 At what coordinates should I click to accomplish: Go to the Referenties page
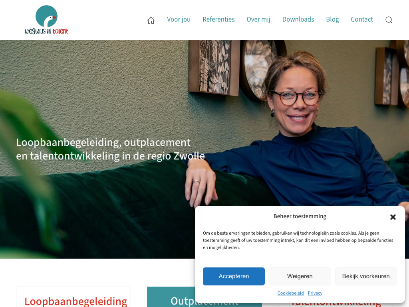(x=218, y=20)
